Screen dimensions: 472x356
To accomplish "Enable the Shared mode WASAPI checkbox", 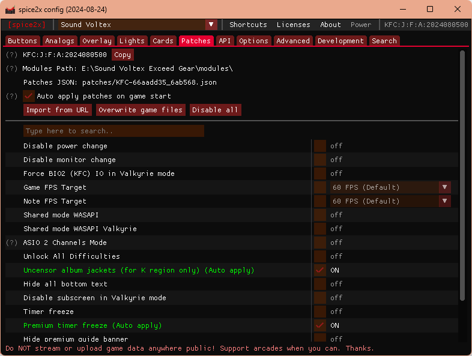I will coord(320,215).
